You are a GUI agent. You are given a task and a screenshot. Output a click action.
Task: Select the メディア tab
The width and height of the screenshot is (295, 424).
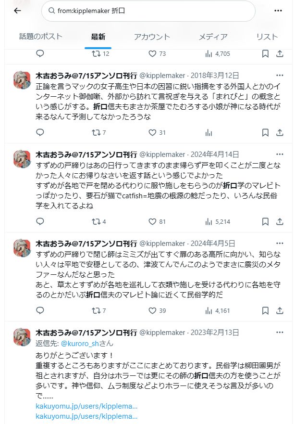click(213, 37)
